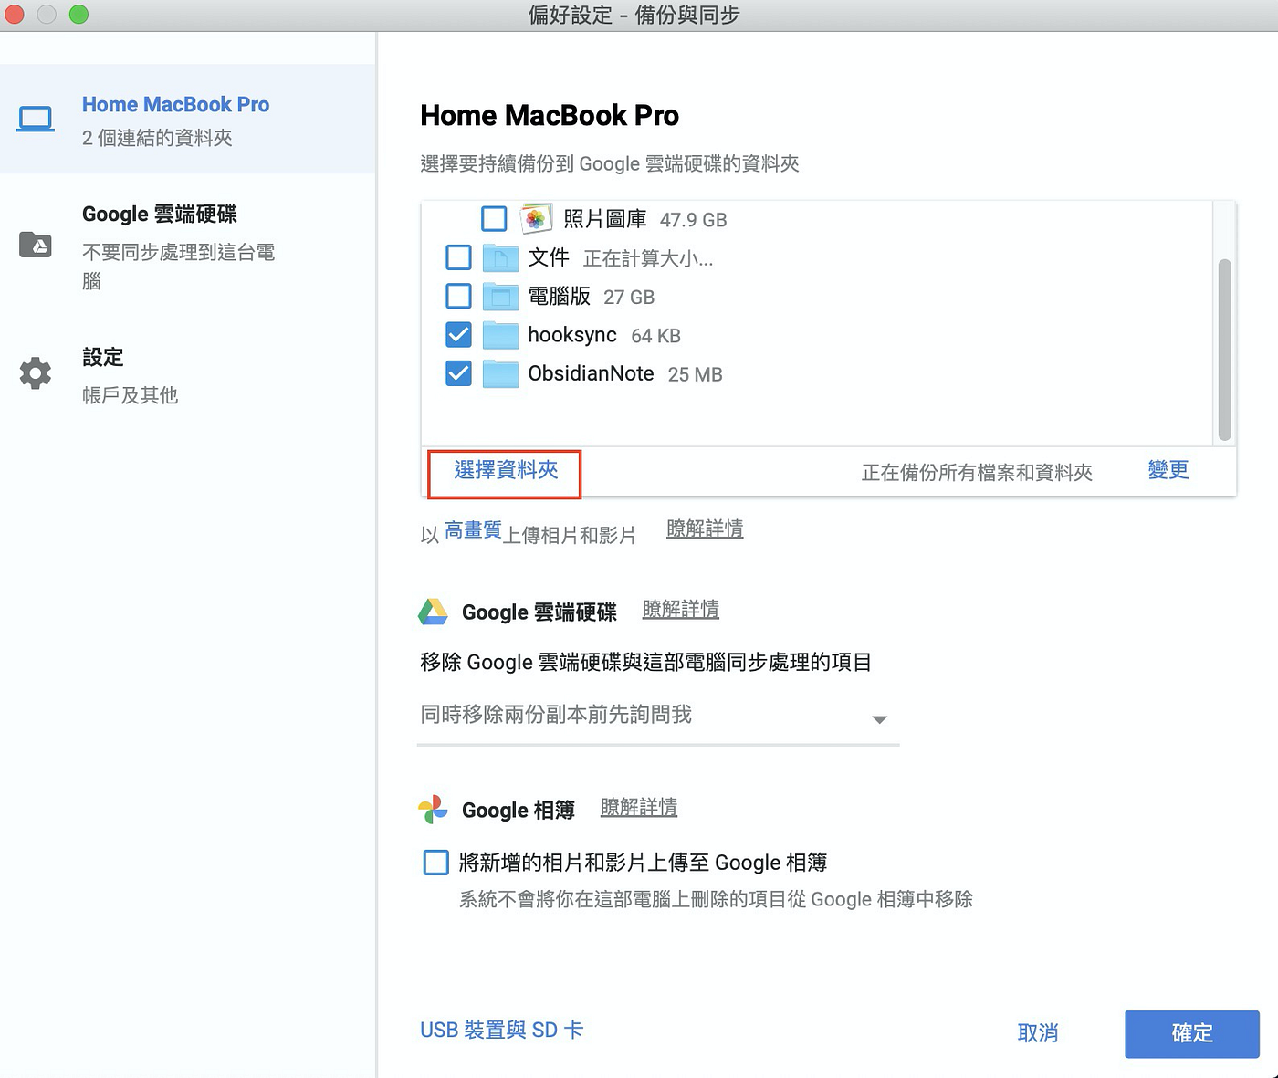
Task: Click the 變更 link
Action: pyautogui.click(x=1168, y=470)
